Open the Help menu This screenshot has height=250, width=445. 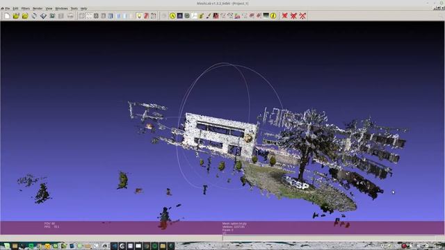(83, 8)
